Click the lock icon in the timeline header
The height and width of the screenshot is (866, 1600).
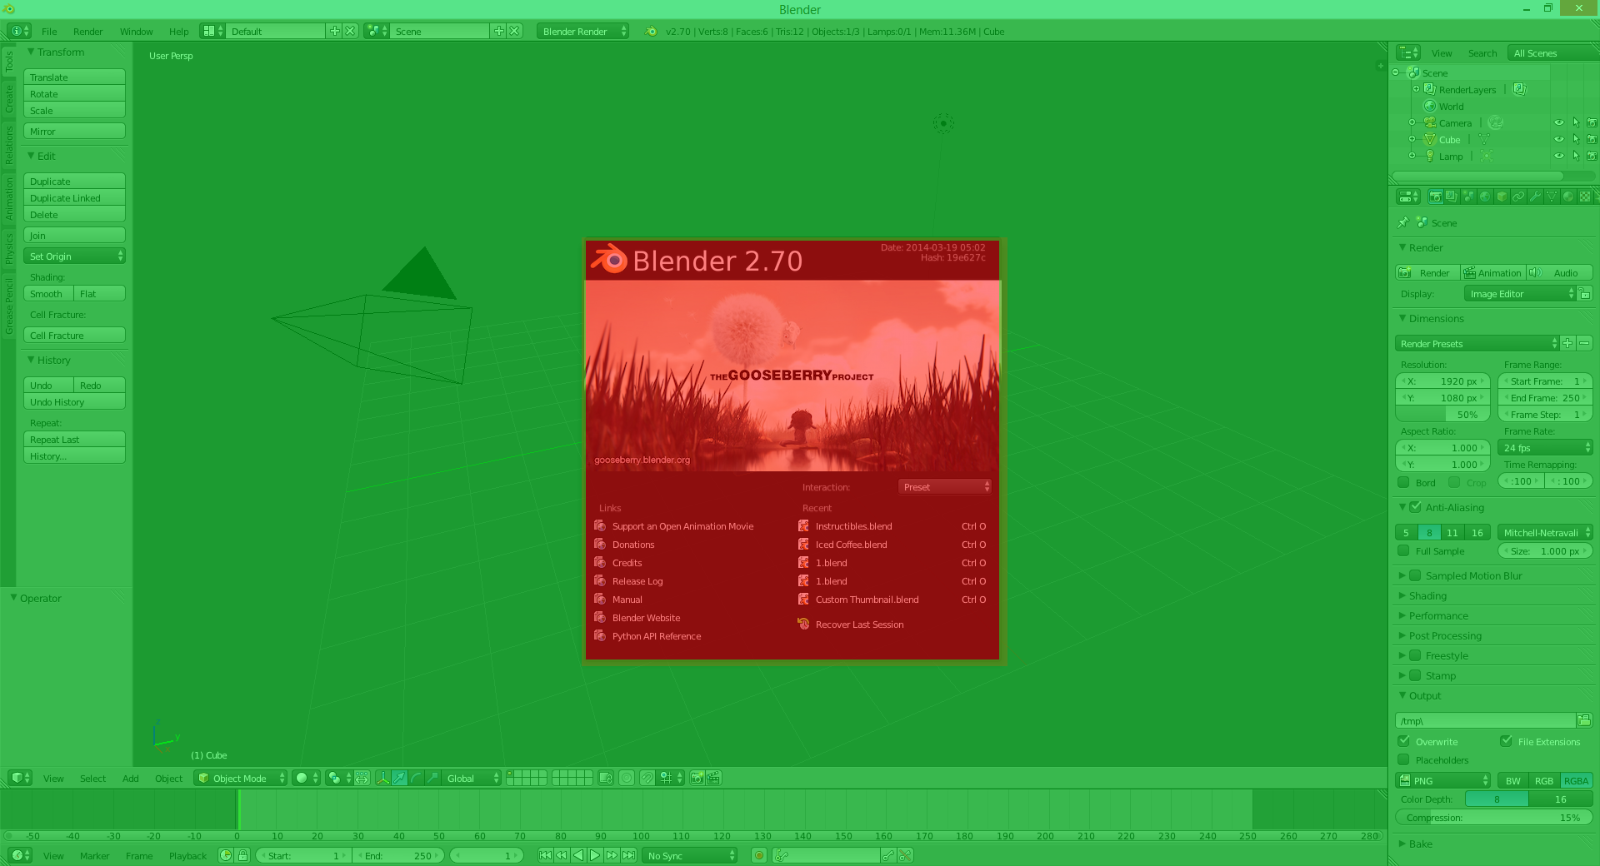point(242,855)
